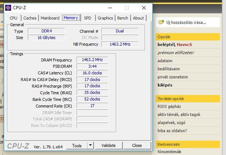Click the hiba az oldalon? link

172,131
